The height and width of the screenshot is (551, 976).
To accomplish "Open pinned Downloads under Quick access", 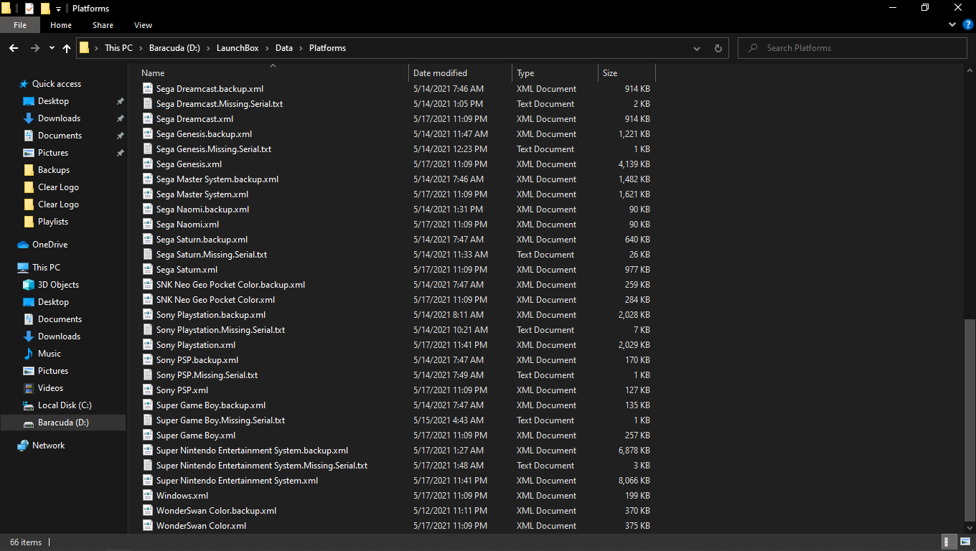I will [x=59, y=118].
